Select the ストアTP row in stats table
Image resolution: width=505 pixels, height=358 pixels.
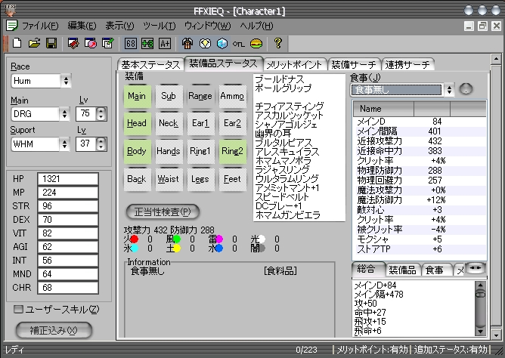pos(420,249)
